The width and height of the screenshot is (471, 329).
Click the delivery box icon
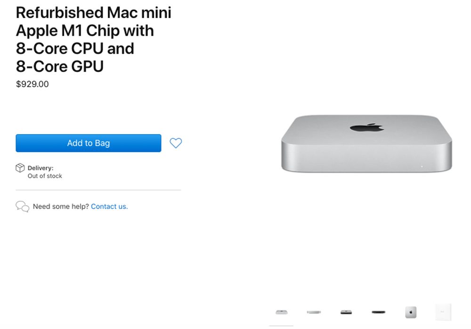point(20,168)
